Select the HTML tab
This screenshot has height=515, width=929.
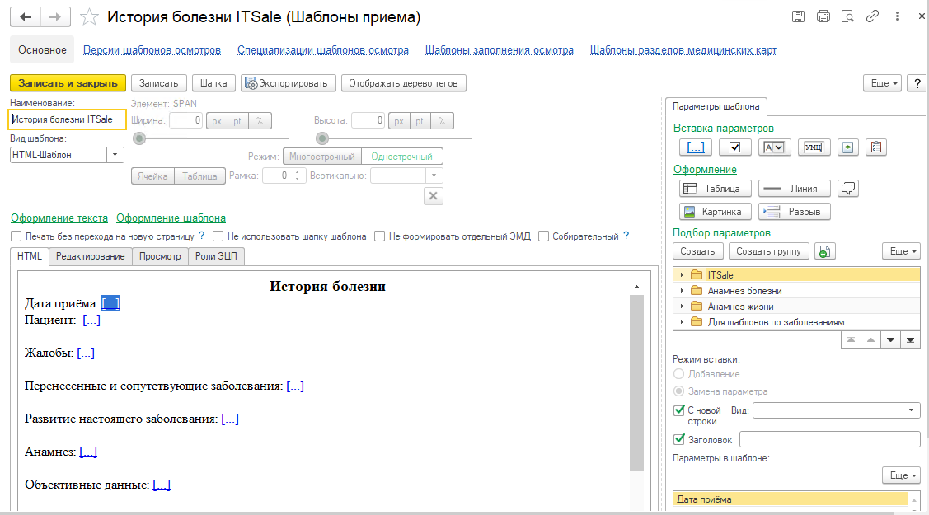pyautogui.click(x=30, y=256)
